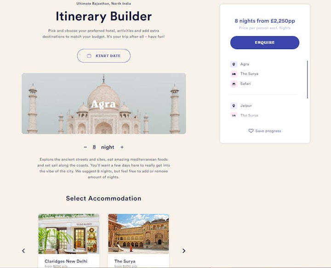
Task: Click the Agra Taj Mahal banner image
Action: (x=103, y=103)
